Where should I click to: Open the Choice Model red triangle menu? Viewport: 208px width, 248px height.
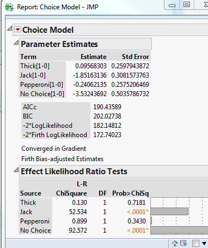pos(17,29)
